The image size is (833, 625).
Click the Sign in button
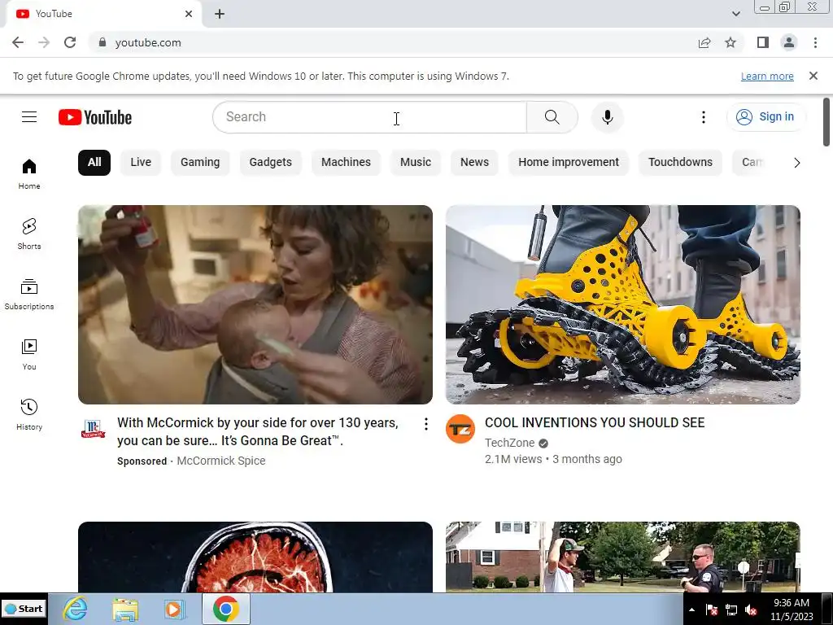pos(765,117)
